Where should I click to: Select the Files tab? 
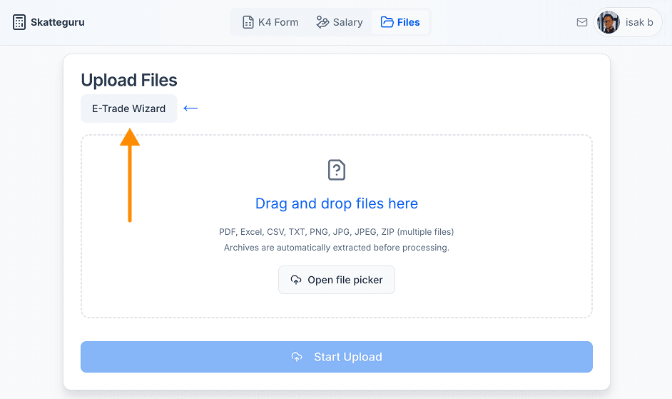[x=400, y=22]
